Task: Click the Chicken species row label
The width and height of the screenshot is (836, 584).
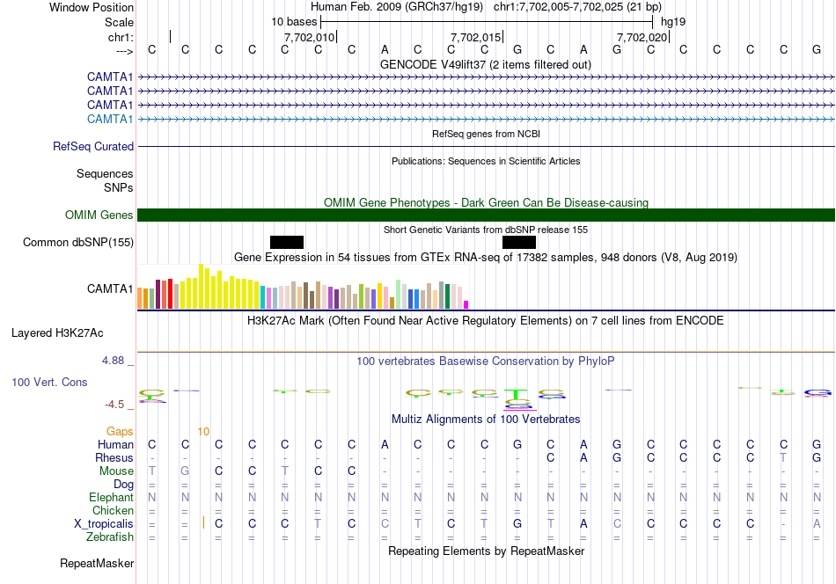Action: click(x=113, y=510)
